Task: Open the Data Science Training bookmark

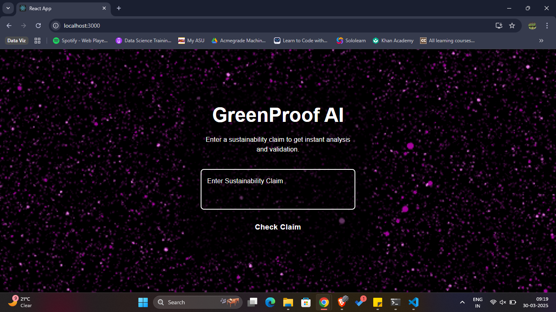Action: pyautogui.click(x=143, y=40)
